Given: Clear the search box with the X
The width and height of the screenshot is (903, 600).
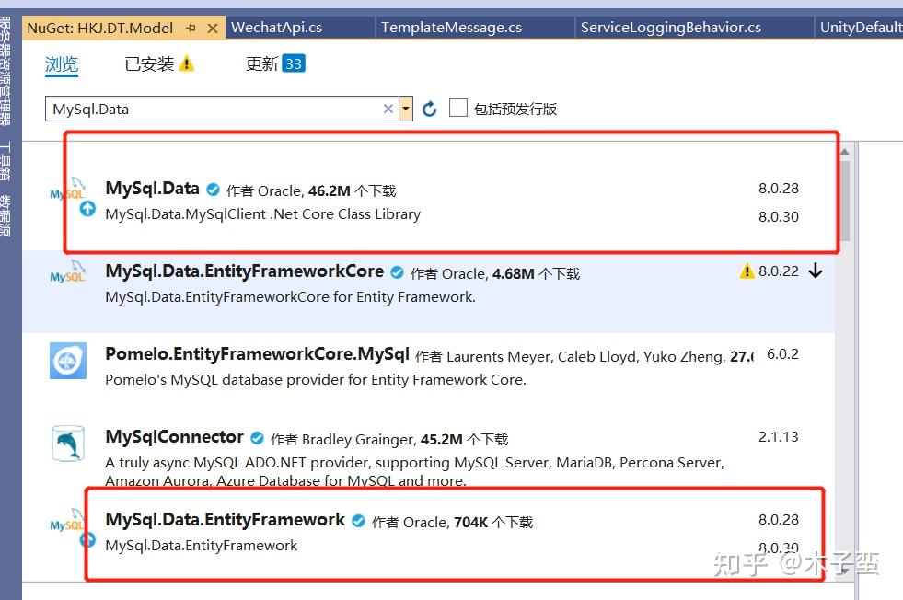Looking at the screenshot, I should click(x=388, y=109).
